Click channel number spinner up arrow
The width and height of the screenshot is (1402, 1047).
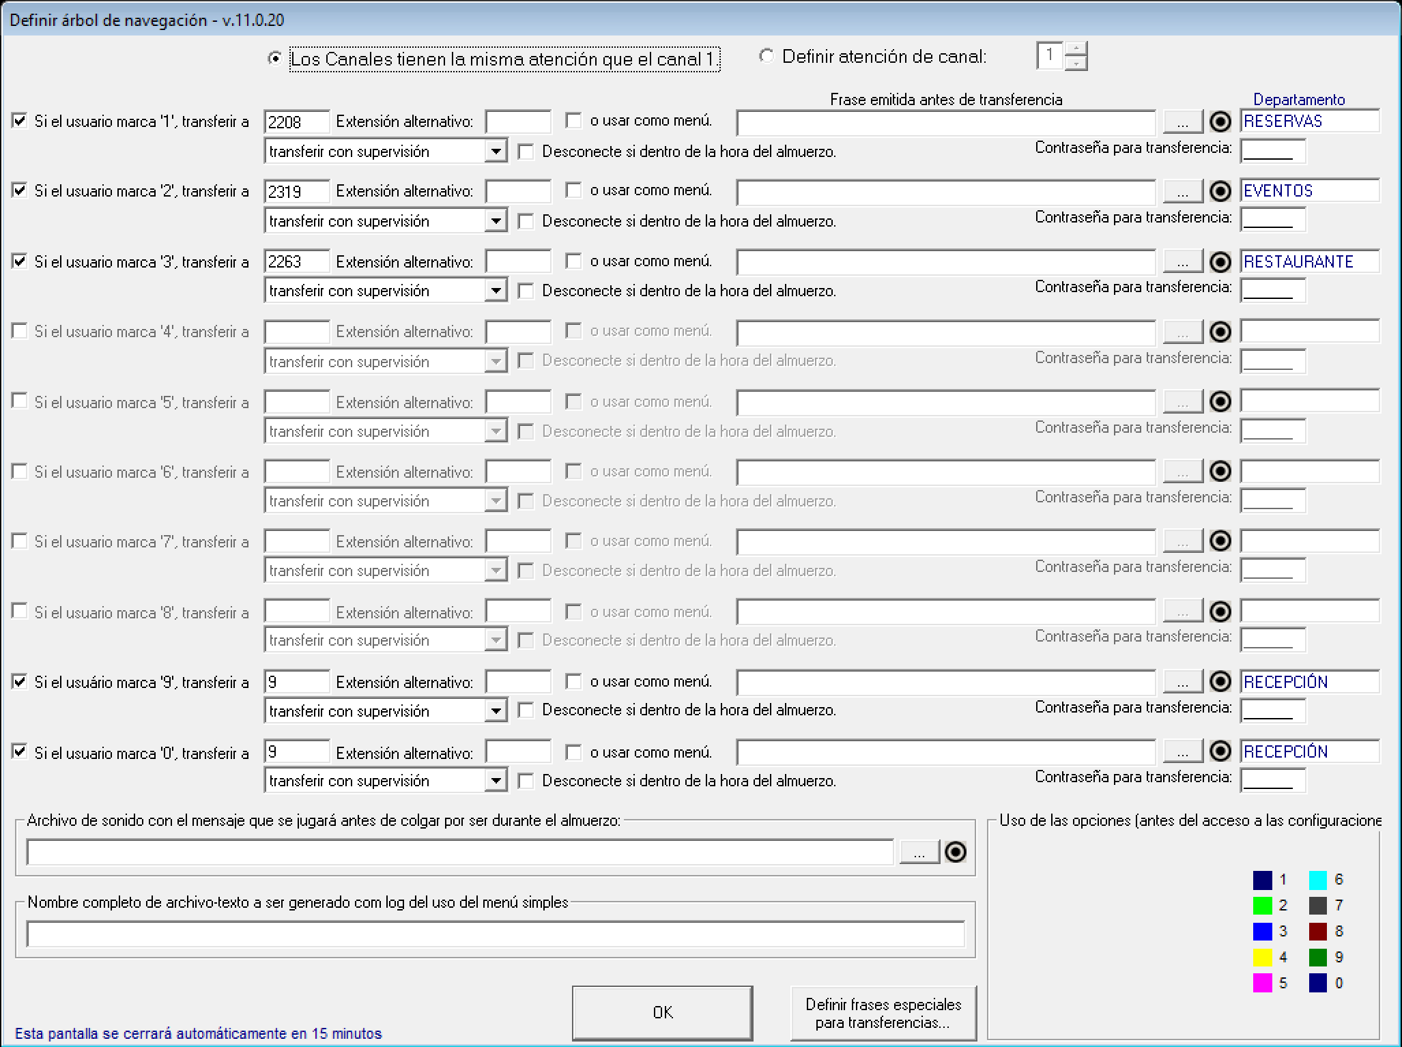(1076, 49)
